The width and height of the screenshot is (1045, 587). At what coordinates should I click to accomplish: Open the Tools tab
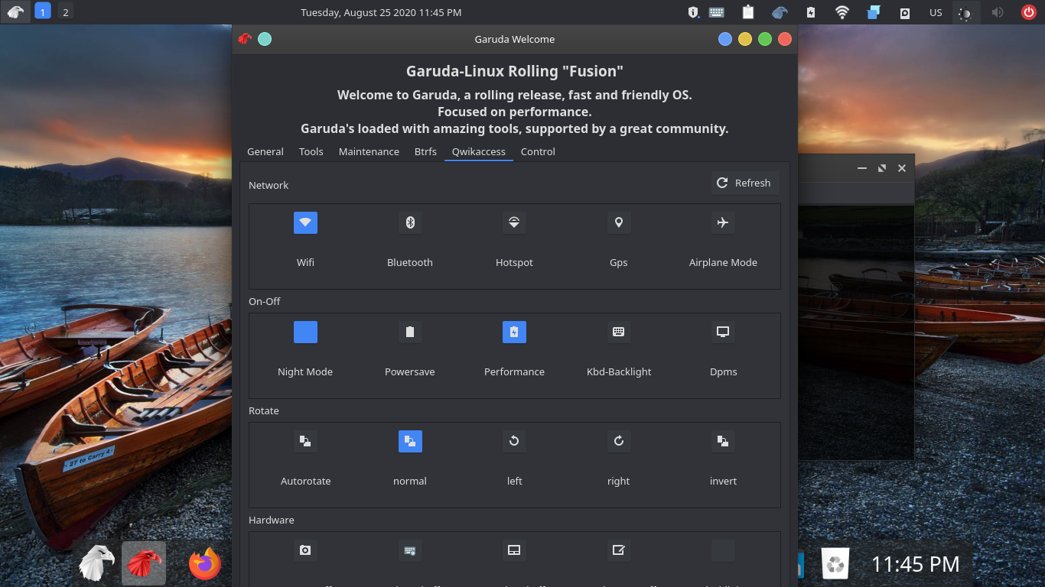coord(311,151)
